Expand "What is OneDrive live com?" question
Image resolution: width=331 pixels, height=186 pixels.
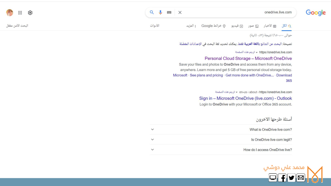[152, 130]
